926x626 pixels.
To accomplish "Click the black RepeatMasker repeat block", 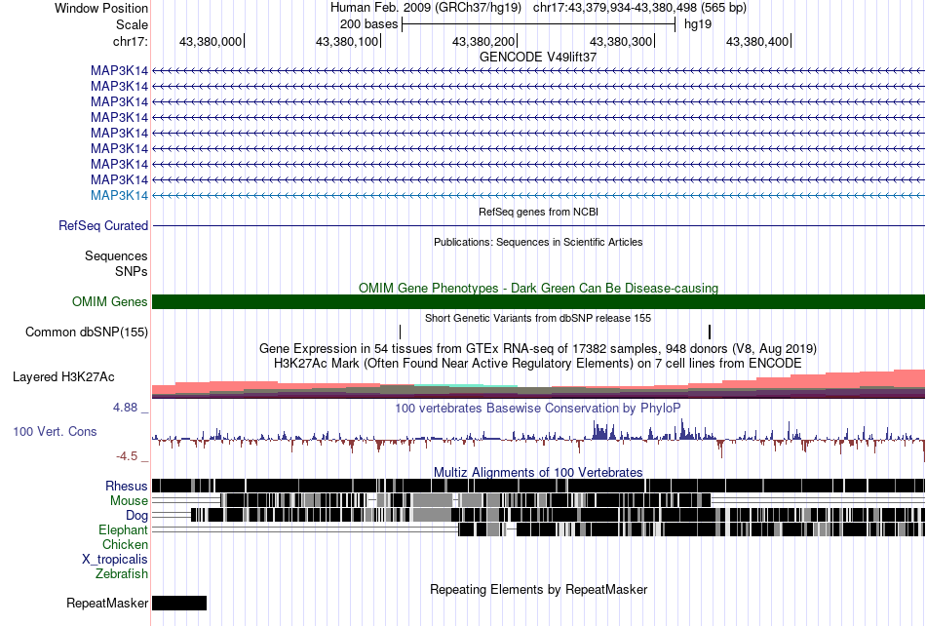I will coord(179,603).
